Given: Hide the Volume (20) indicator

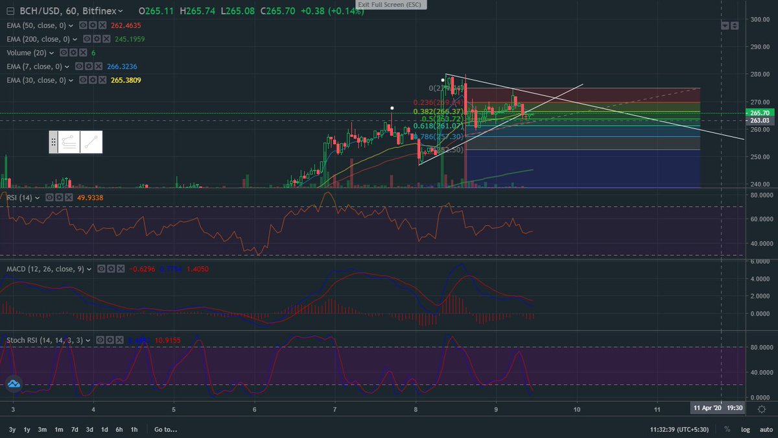Looking at the screenshot, I should tap(64, 53).
